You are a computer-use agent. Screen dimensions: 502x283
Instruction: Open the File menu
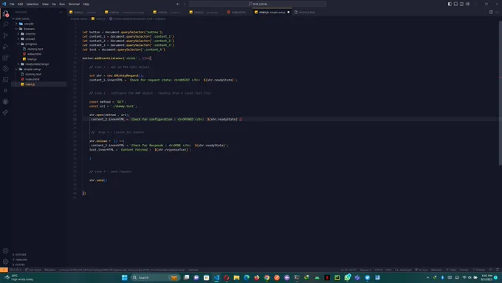[x=12, y=4]
